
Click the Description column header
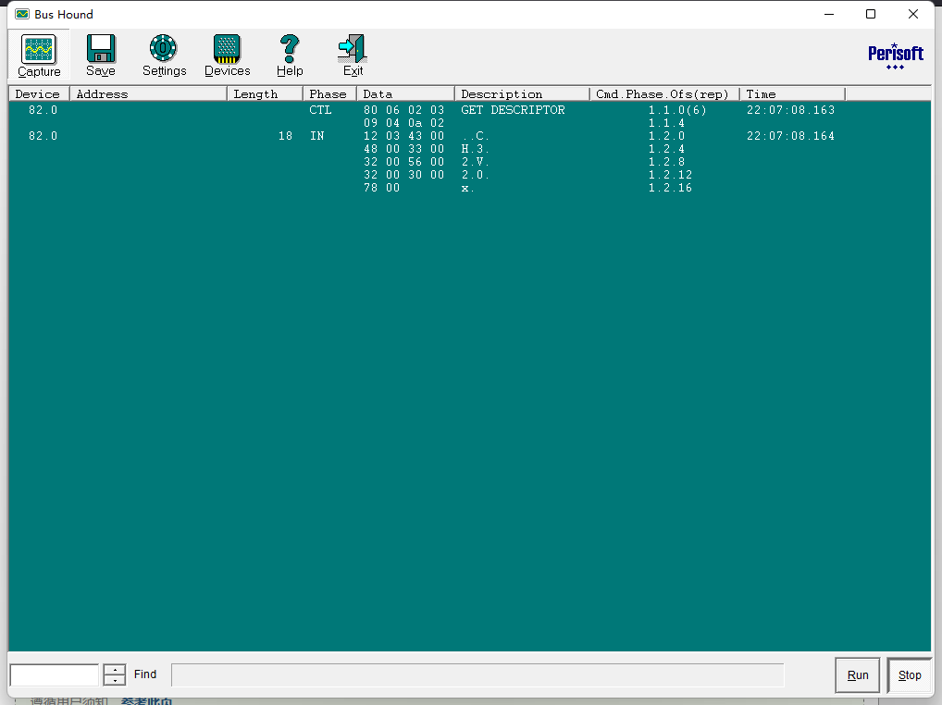[x=521, y=93]
